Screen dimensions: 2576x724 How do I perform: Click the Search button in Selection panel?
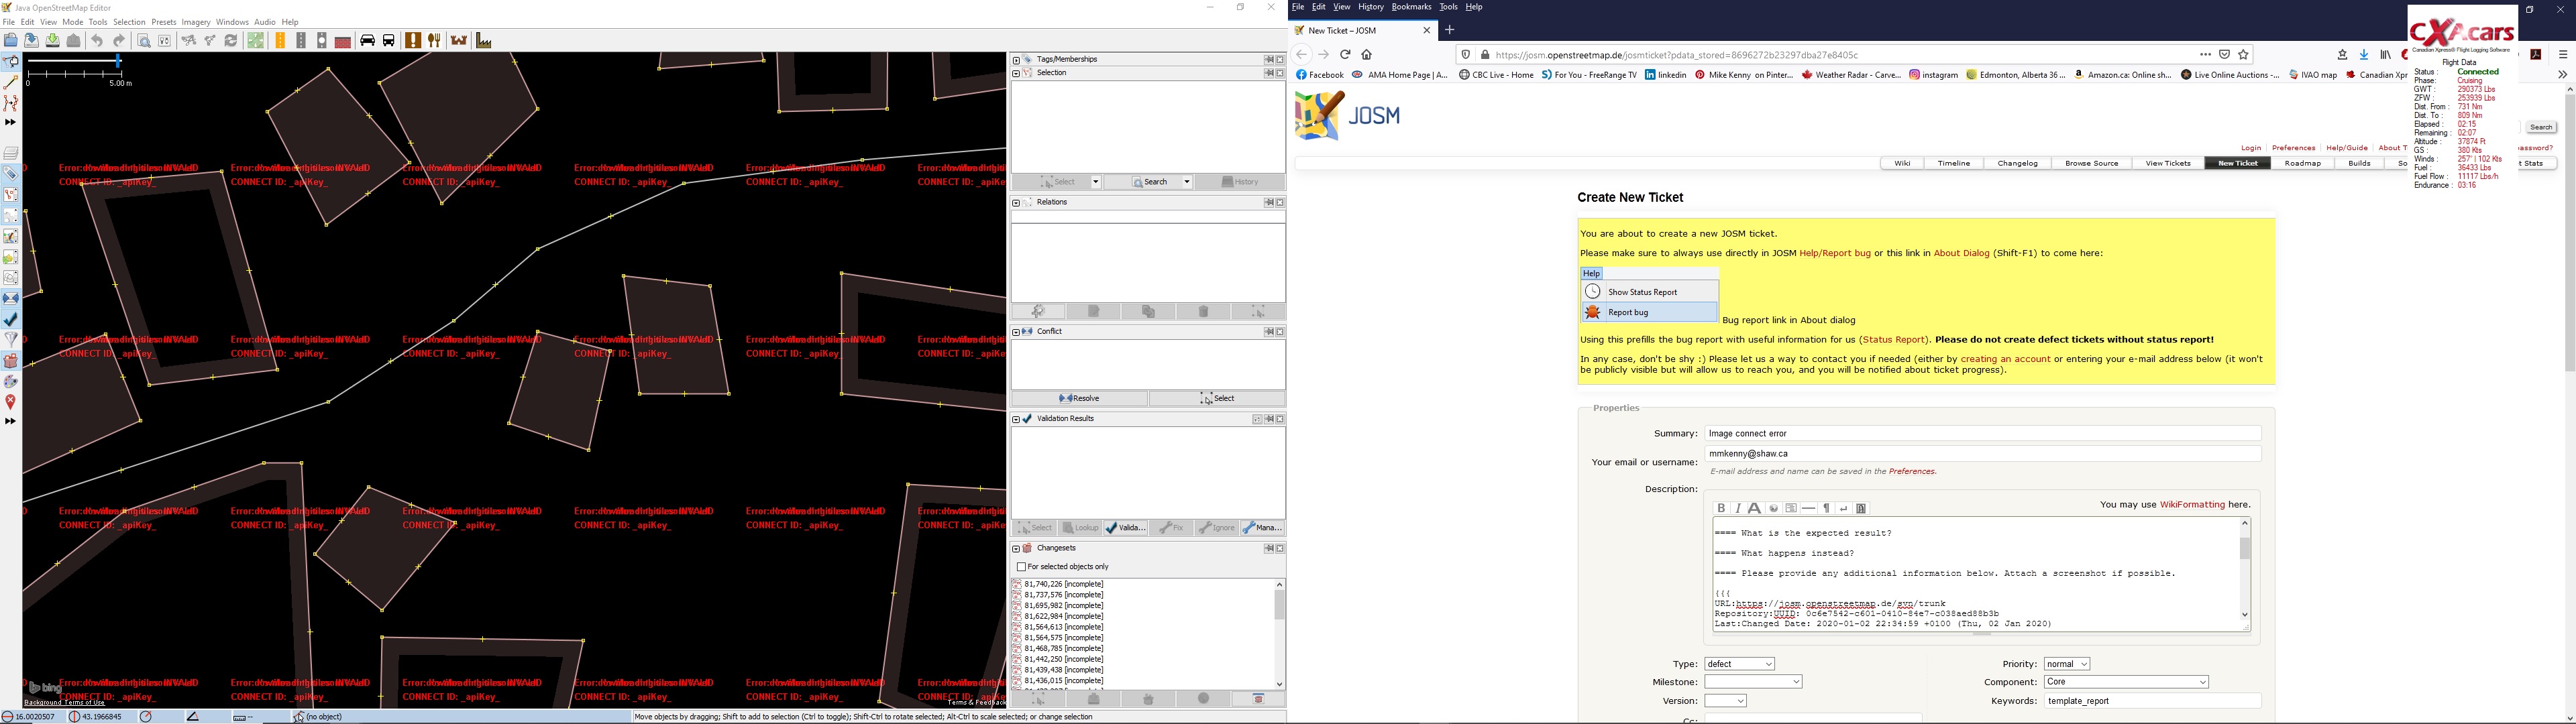click(1149, 182)
